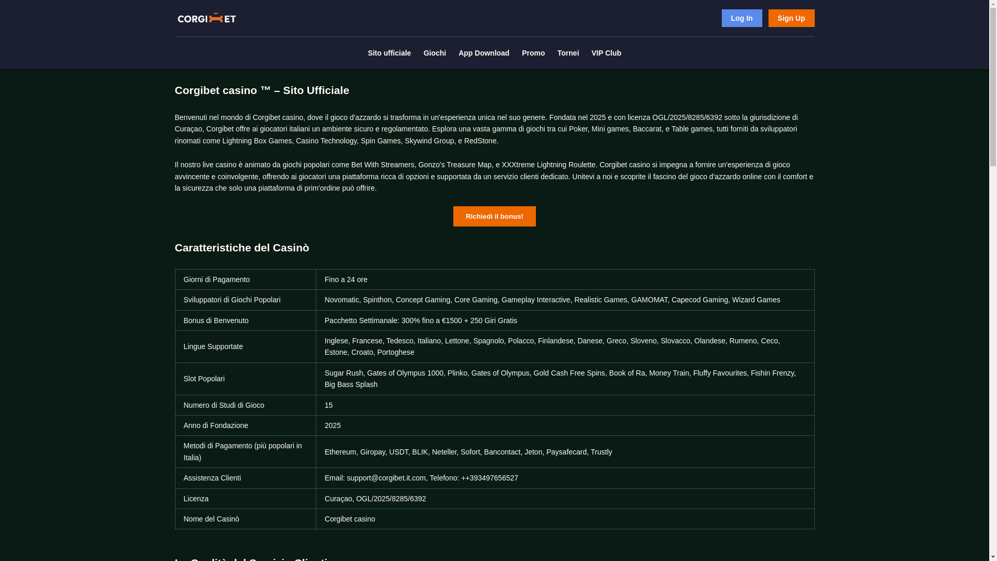The height and width of the screenshot is (561, 997).
Task: Click Numero di Studi di Gioco cell
Action: (246, 405)
